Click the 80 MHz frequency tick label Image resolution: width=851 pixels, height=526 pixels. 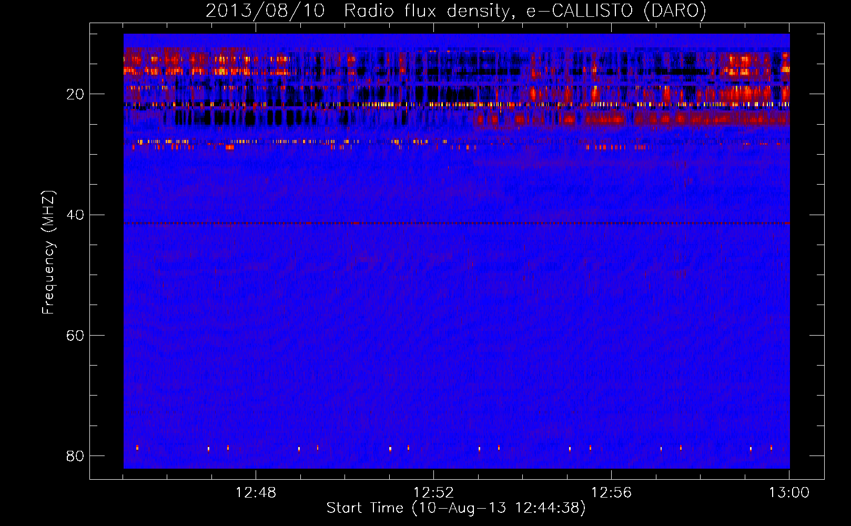click(75, 456)
